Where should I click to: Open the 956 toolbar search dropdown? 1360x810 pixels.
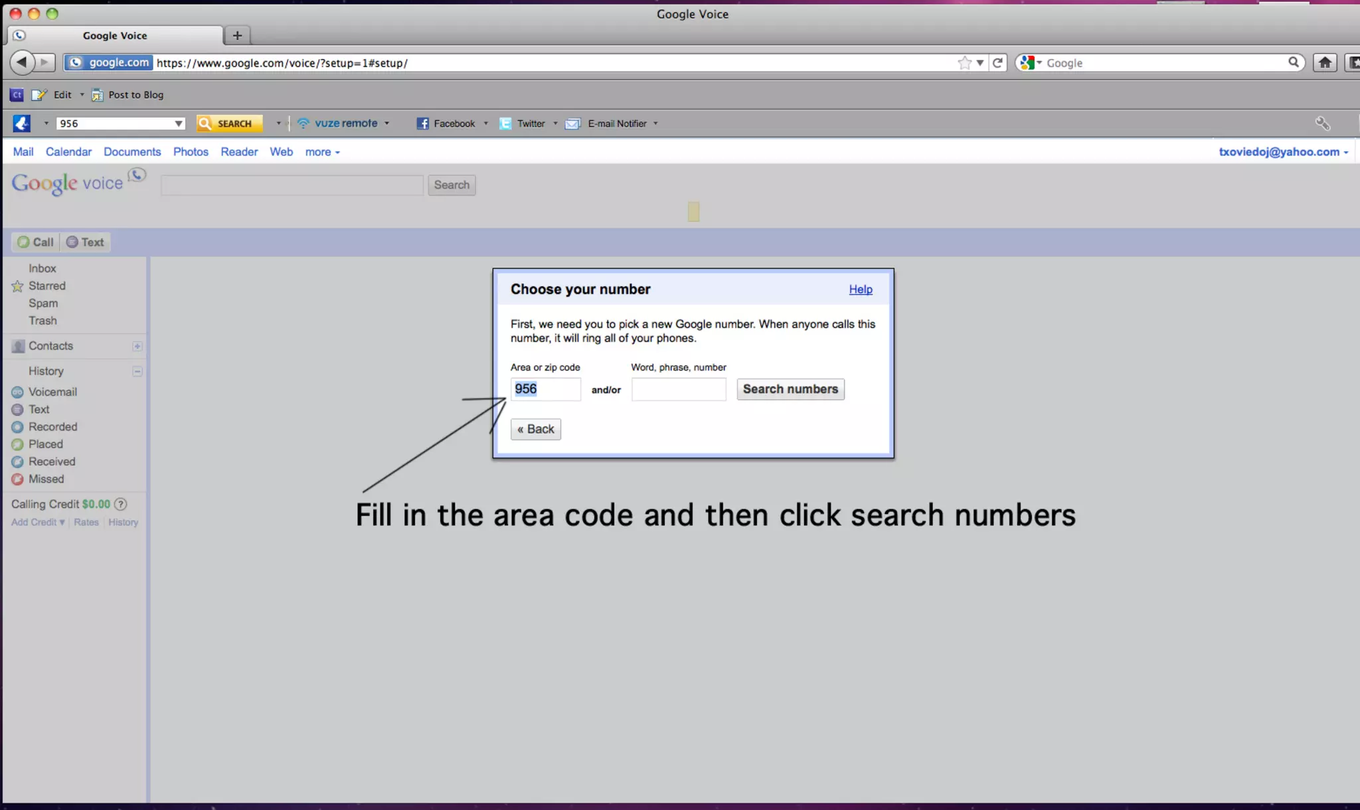(178, 123)
